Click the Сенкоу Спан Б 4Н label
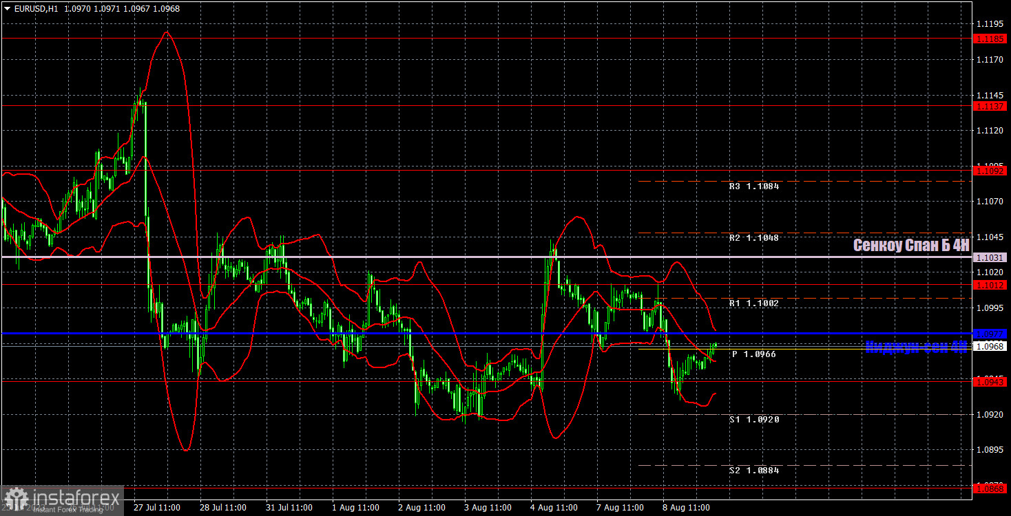Image resolution: width=1011 pixels, height=516 pixels. pos(911,245)
